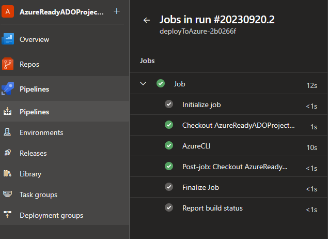This screenshot has width=328, height=239.
Task: Open Task groups page
Action: click(x=39, y=195)
